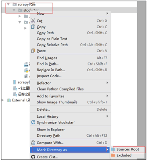Image resolution: width=147 pixels, height=161 pixels.
Task: Expand the External Libraries tree node
Action: [3, 100]
